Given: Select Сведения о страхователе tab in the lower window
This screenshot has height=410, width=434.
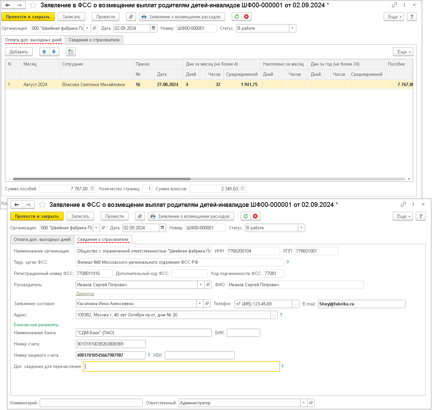Looking at the screenshot, I should click(x=103, y=240).
